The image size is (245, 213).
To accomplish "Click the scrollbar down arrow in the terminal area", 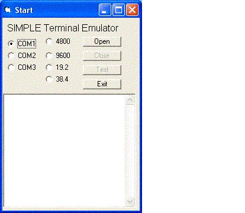I will tap(130, 202).
